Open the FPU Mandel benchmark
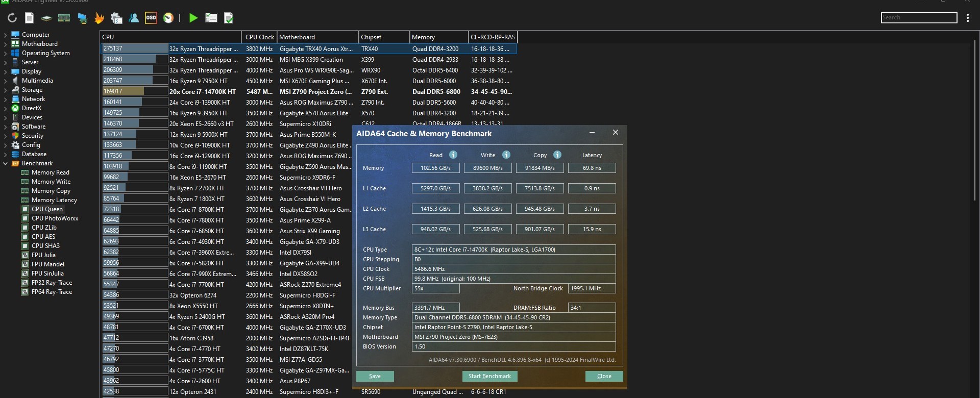The height and width of the screenshot is (398, 980). (48, 264)
